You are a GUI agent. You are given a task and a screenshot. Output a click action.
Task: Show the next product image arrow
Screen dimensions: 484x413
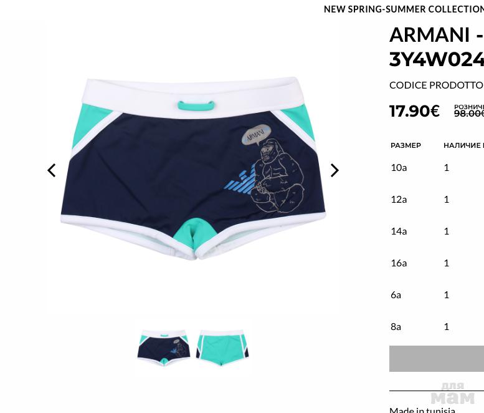(x=335, y=170)
